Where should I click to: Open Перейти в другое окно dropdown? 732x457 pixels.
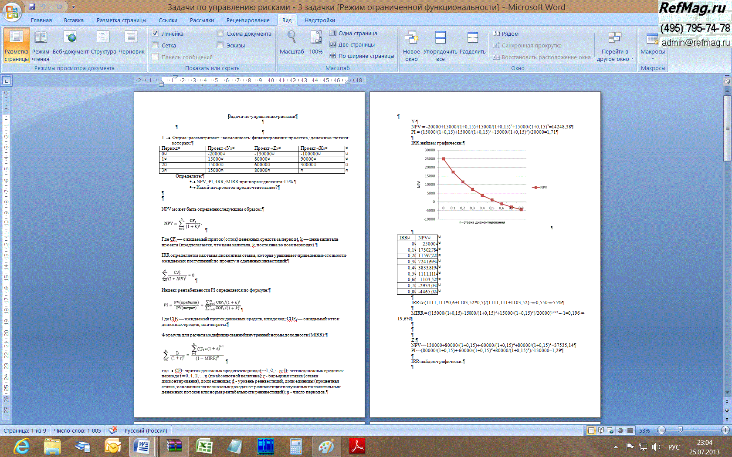click(615, 55)
